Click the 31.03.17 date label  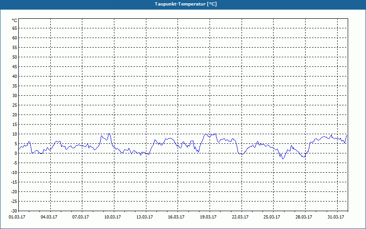pyautogui.click(x=336, y=217)
